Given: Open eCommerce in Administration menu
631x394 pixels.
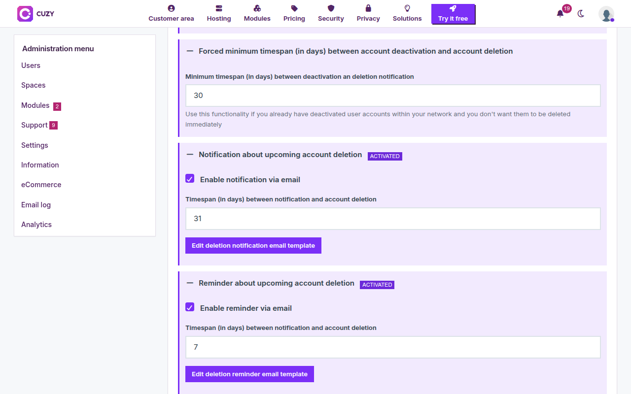Looking at the screenshot, I should coord(41,185).
